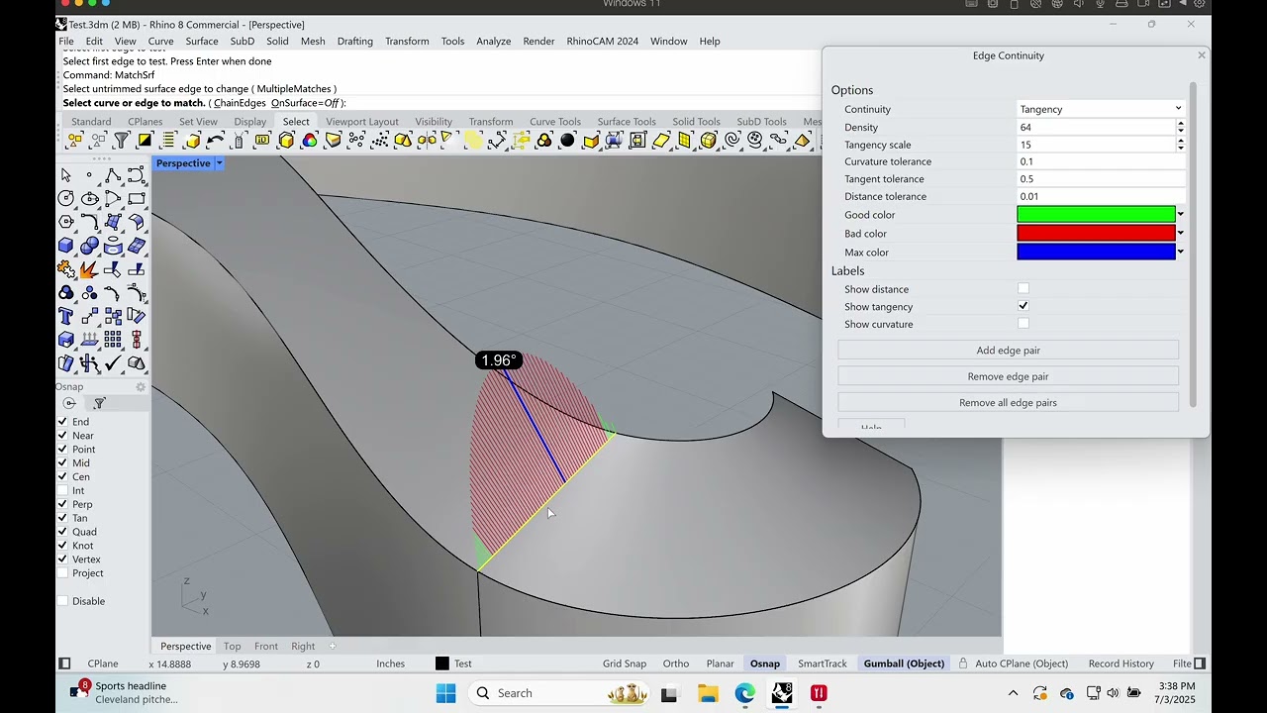1267x713 pixels.
Task: Enable the Show curvature checkbox
Action: point(1023,324)
